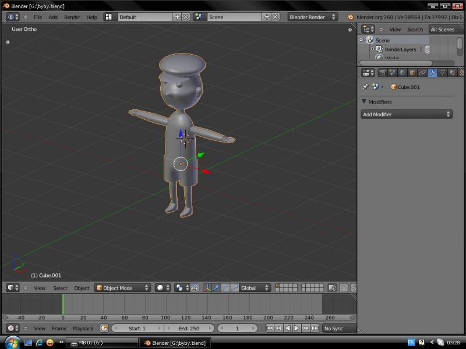Jump to the first frame
This screenshot has width=466, height=349.
[x=270, y=328]
